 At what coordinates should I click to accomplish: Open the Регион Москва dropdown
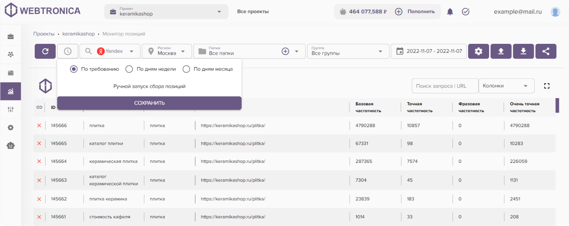point(167,51)
